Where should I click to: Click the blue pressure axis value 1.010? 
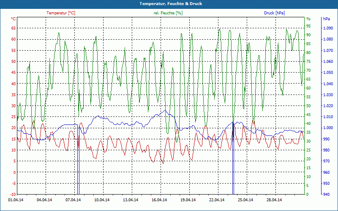[328, 117]
